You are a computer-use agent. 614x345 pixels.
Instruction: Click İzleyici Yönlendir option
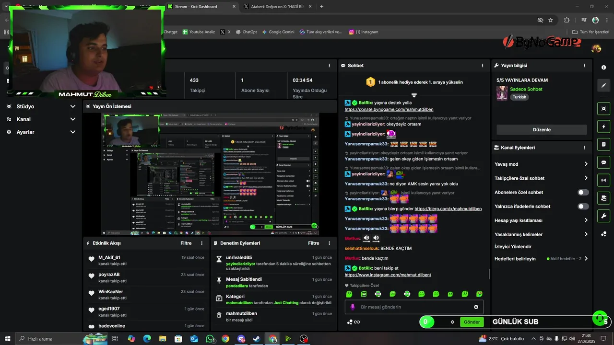(x=513, y=247)
